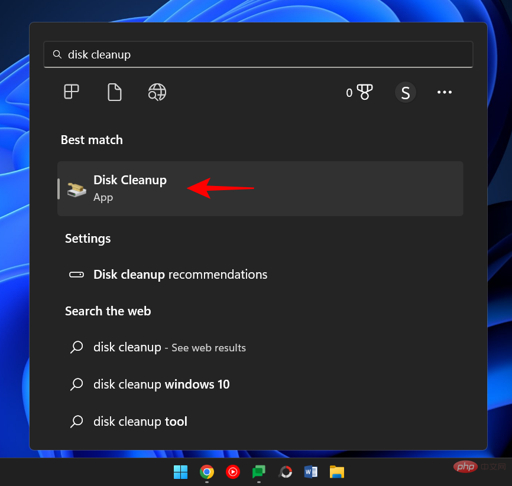The width and height of the screenshot is (512, 486).
Task: Launch Google Chrome from the taskbar
Action: coord(206,472)
